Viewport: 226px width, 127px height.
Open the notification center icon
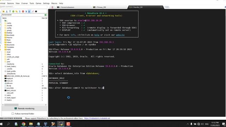[224, 124]
